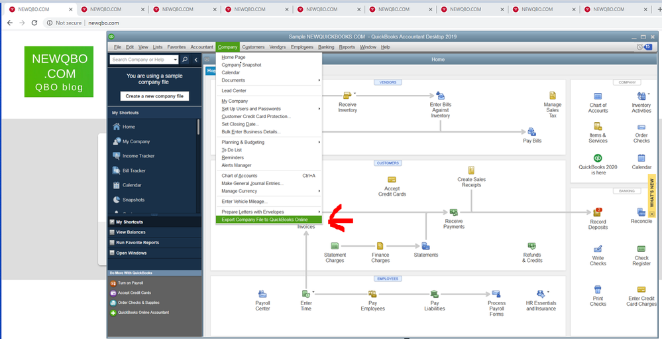Click HR Essentials and Insurance icon

tap(541, 294)
